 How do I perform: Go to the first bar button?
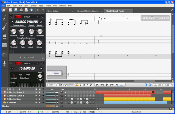(97, 85)
